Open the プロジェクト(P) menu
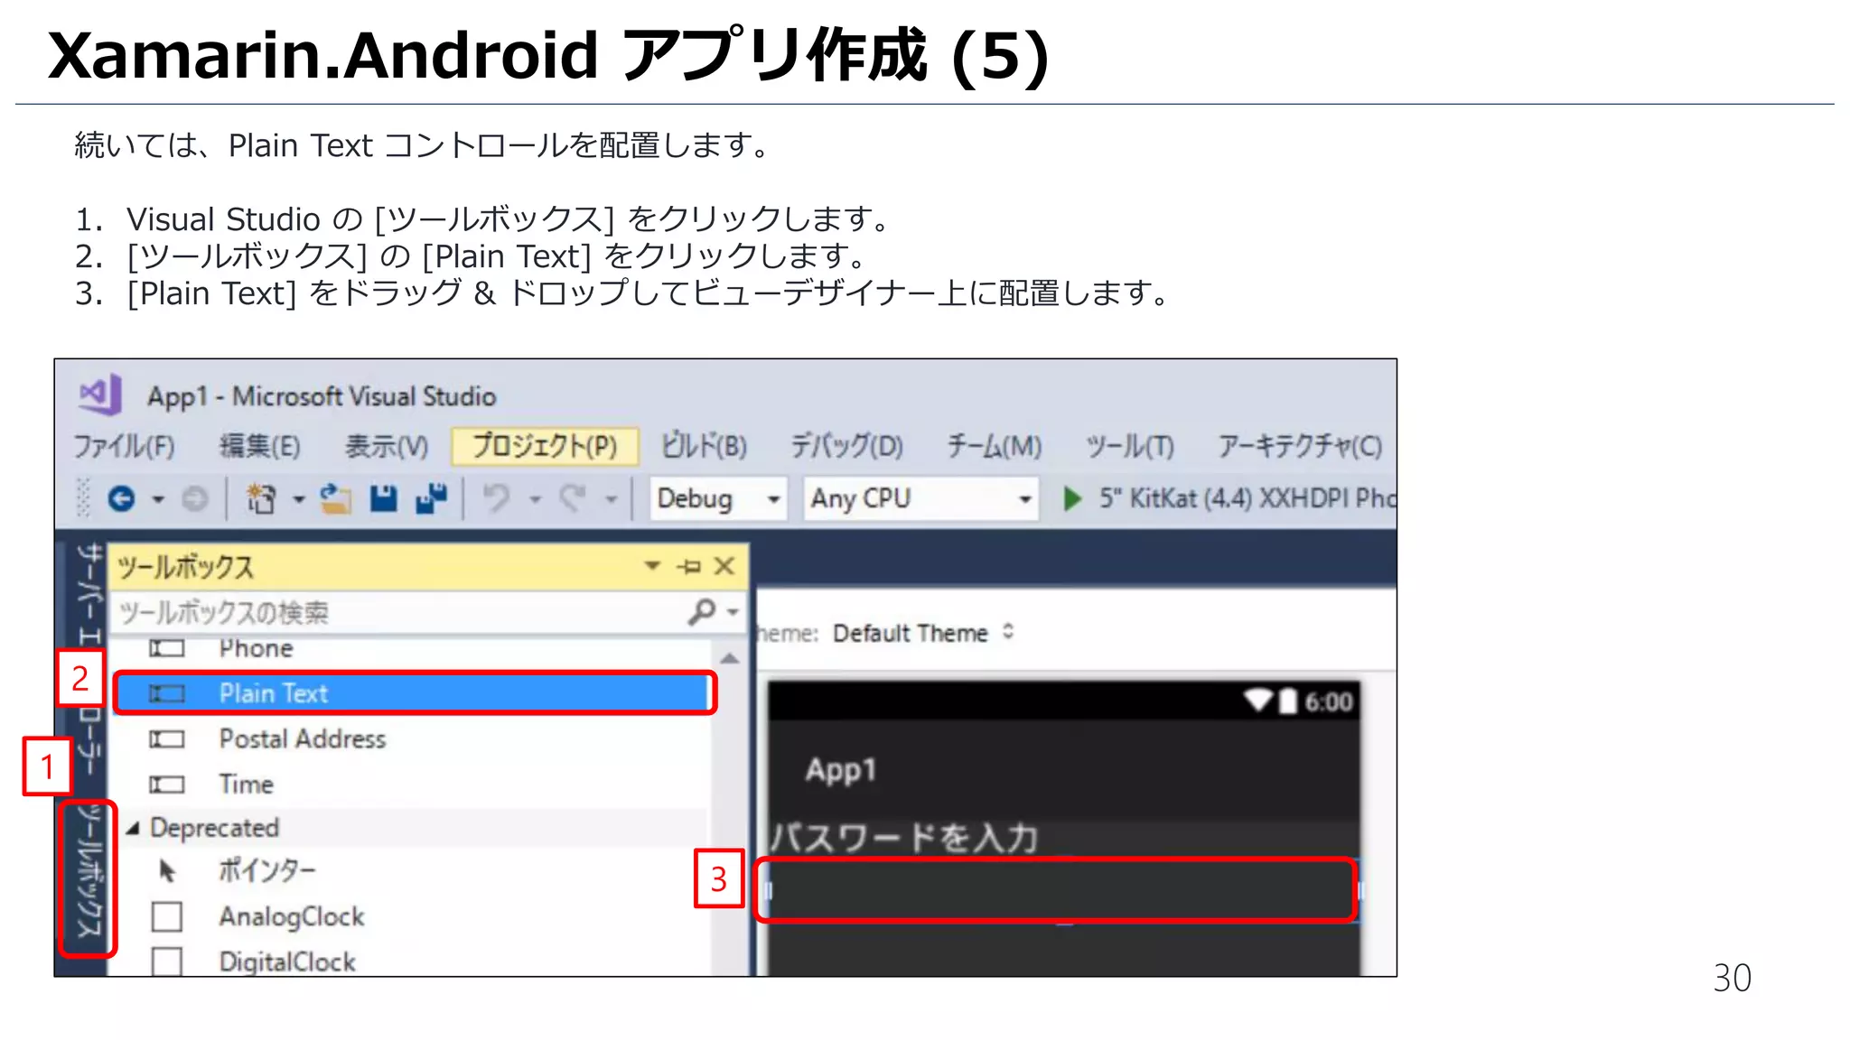The image size is (1850, 1040). pyautogui.click(x=545, y=446)
